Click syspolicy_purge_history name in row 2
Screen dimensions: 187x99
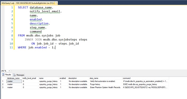(49, 84)
